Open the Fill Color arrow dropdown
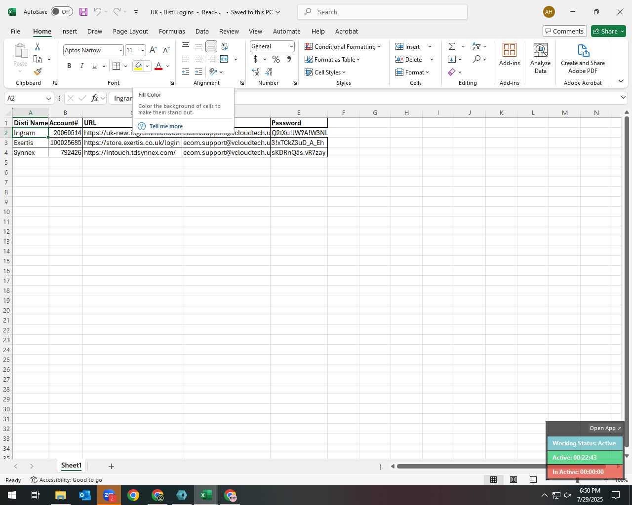This screenshot has height=505, width=632. 147,66
